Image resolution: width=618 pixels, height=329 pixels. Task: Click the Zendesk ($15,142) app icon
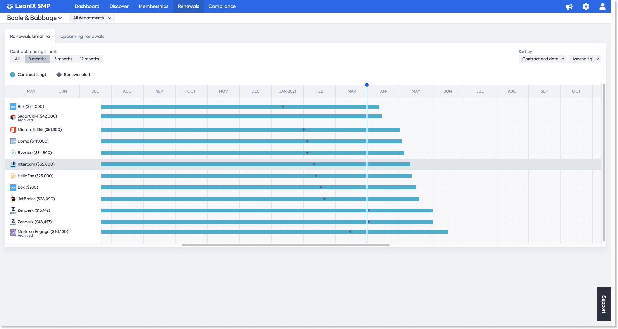[x=13, y=210]
